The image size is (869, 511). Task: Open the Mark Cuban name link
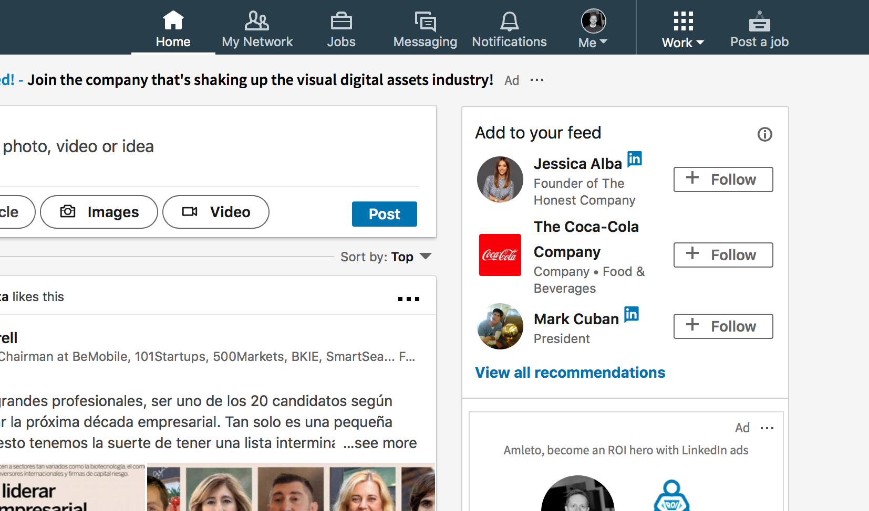click(x=576, y=319)
